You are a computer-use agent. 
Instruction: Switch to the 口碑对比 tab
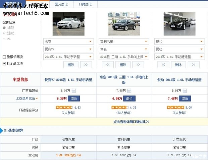pos(85,4)
